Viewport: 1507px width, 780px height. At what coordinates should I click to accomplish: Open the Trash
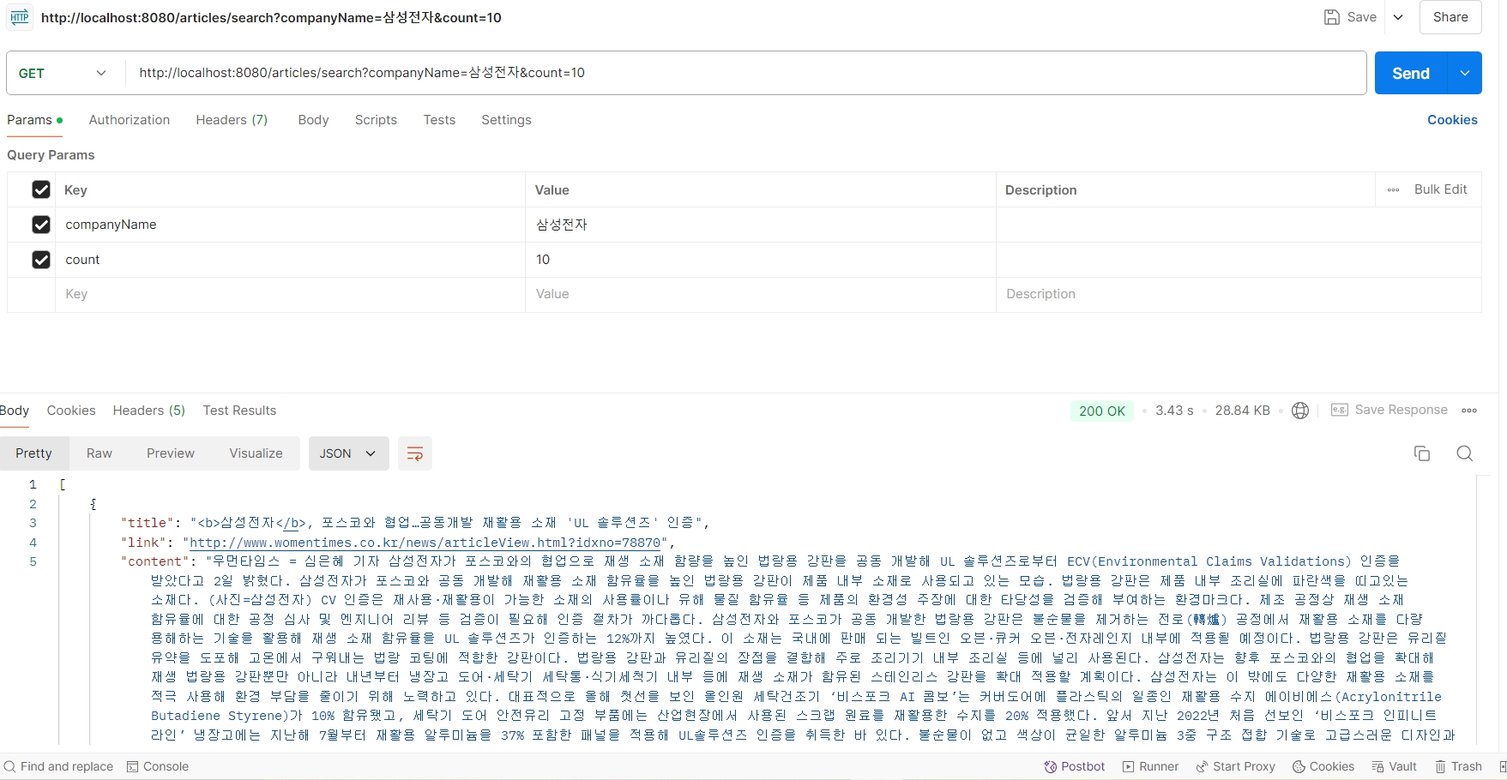pos(1458,766)
